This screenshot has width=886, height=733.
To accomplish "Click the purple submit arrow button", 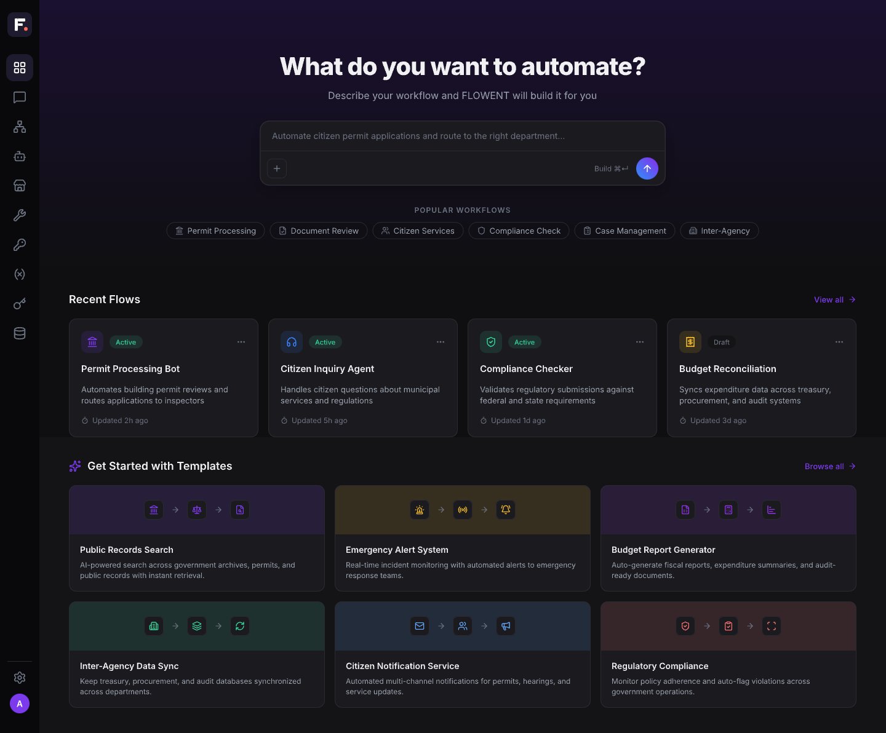I will [x=647, y=168].
